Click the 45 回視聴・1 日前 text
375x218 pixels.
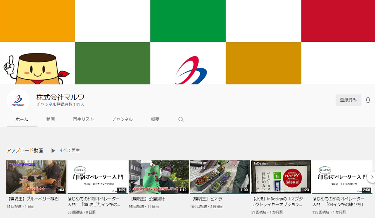click(x=20, y=206)
